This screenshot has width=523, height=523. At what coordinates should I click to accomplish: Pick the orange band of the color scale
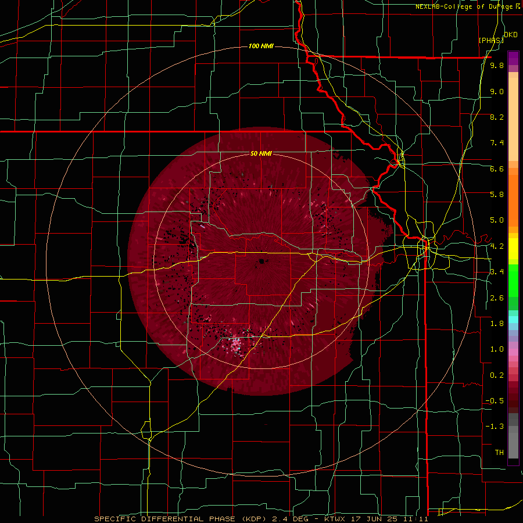click(513, 200)
